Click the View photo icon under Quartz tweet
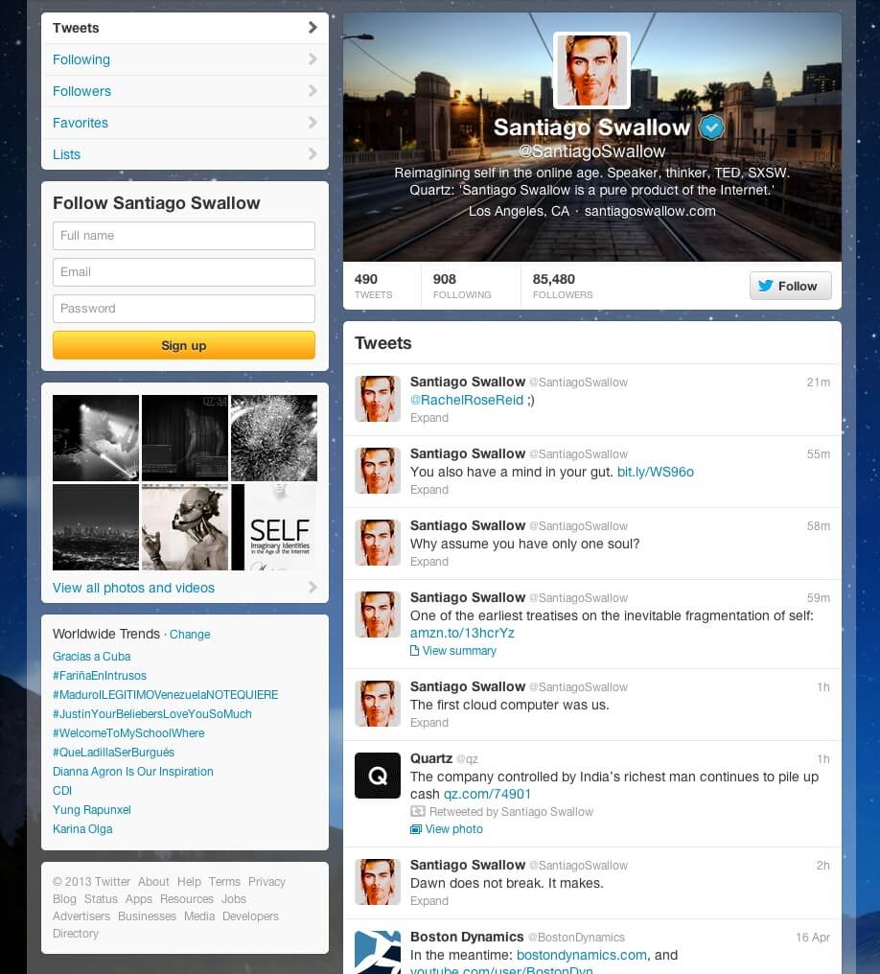Screen dimensions: 880x974 416,829
